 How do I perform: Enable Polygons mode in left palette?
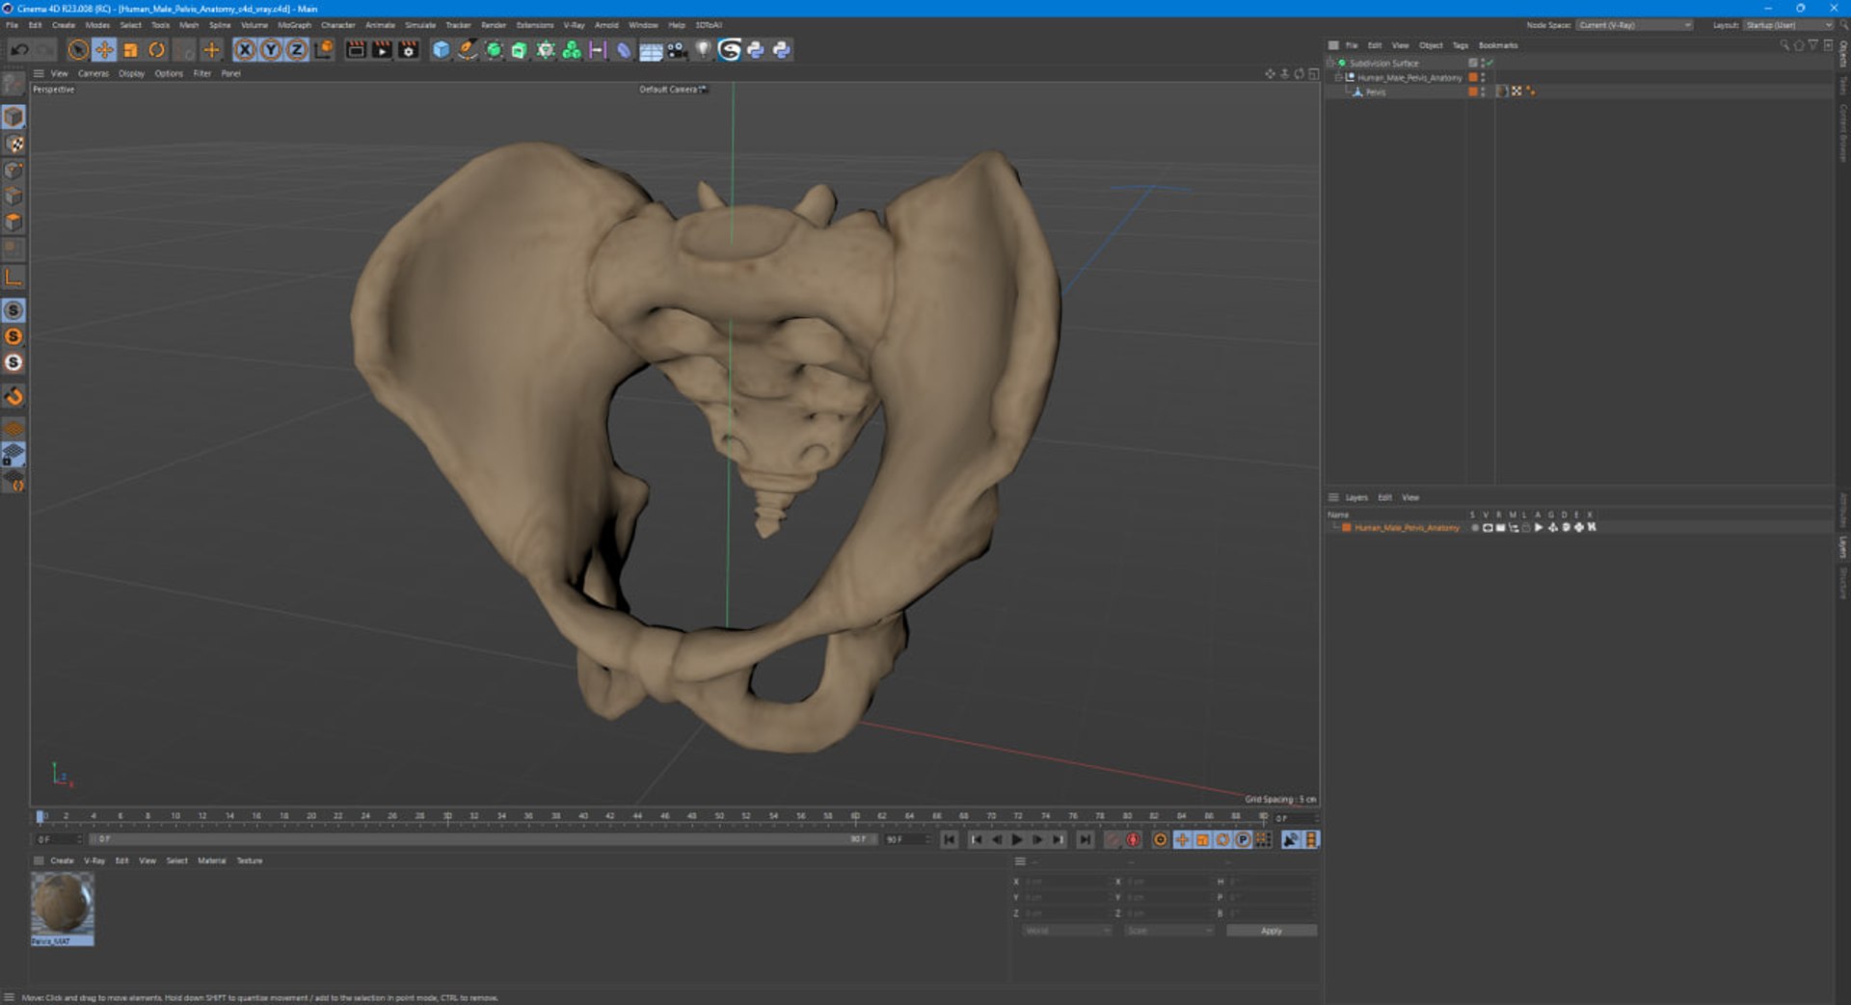click(13, 223)
